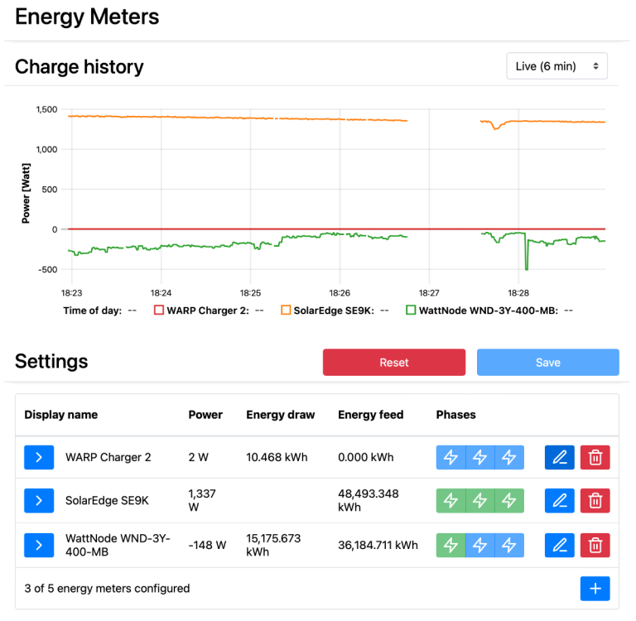This screenshot has width=636, height=621.
Task: Edit the WattNode WND-3Y-400-MB meter
Action: click(x=560, y=545)
